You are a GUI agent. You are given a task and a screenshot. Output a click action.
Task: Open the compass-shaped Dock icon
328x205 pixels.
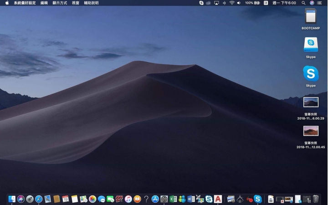click(x=240, y=199)
